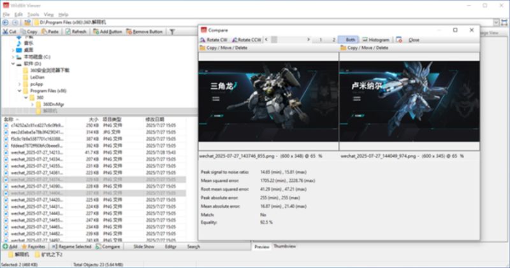510x268 pixels.
Task: Open the Help menu
Action: [x=63, y=14]
